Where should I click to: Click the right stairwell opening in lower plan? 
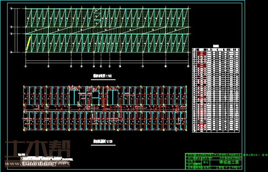pos(113,97)
